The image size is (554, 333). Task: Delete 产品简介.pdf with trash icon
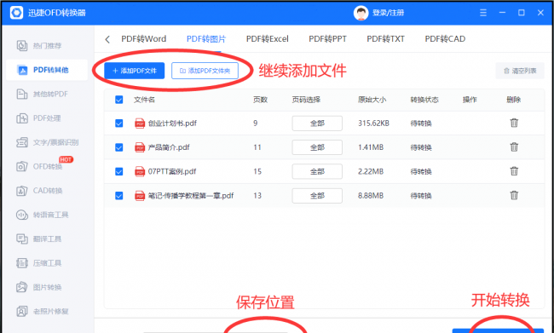(x=514, y=146)
